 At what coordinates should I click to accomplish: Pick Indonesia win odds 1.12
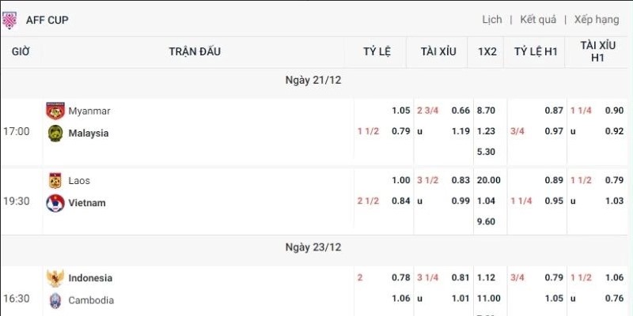[487, 278]
